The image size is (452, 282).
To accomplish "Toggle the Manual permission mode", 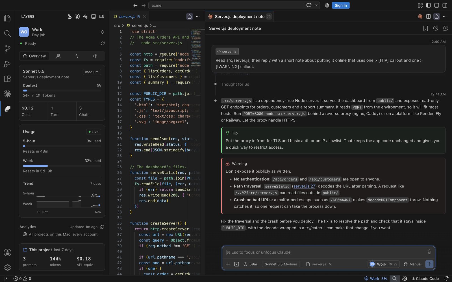I will [x=412, y=264].
